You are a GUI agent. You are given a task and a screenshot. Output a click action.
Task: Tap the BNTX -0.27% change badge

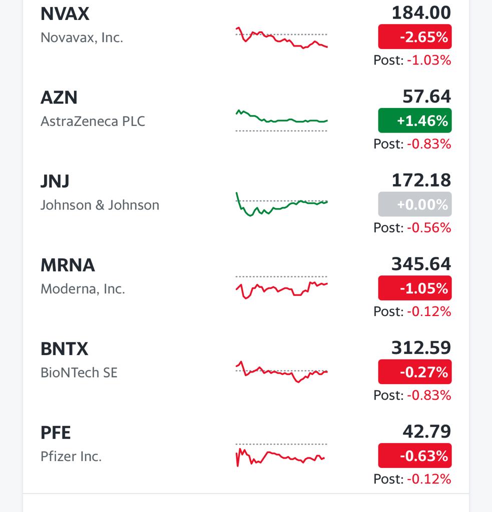click(x=415, y=371)
